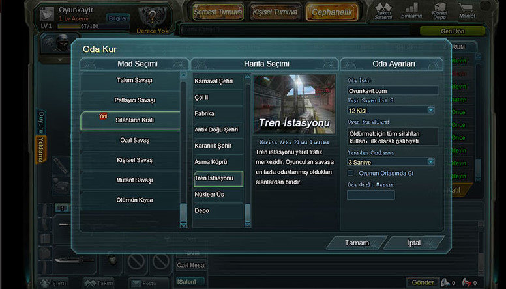
Task: Enable the Oyunun Ortasında Gi checkbox
Action: [x=350, y=173]
